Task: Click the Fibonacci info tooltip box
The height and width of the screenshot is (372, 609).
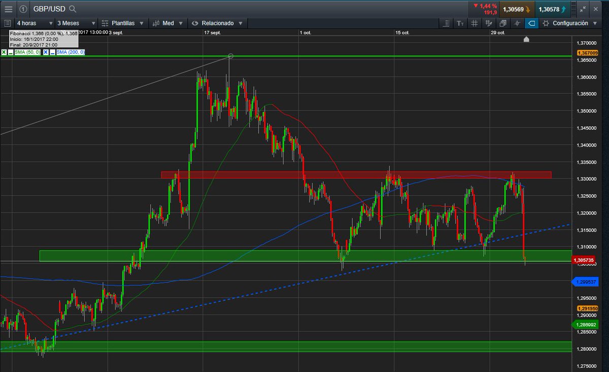Action: [x=44, y=39]
